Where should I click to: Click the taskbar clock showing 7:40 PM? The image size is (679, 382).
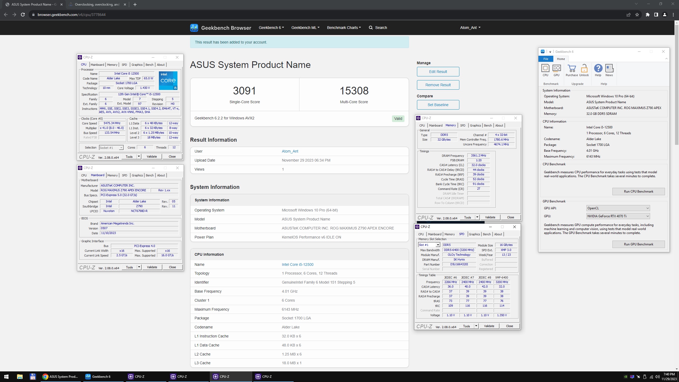pos(669,376)
